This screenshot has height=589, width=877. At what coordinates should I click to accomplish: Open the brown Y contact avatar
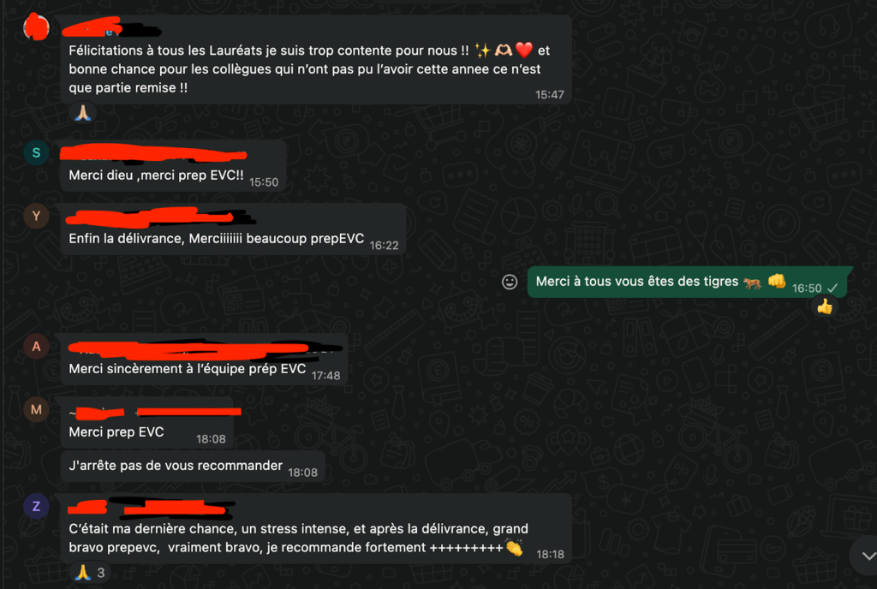tap(36, 216)
